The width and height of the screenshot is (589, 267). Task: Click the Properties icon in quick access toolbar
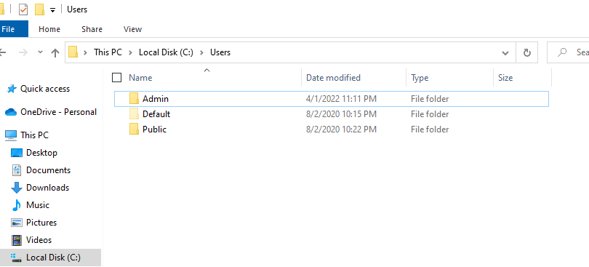tap(23, 9)
